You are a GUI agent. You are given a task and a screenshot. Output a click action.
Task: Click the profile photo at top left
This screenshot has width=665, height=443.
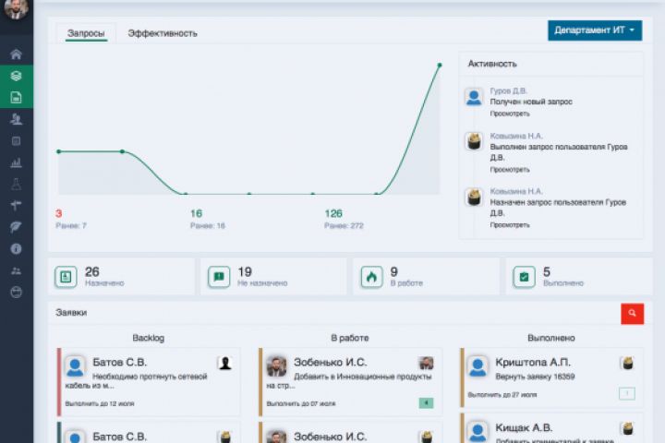click(x=16, y=8)
